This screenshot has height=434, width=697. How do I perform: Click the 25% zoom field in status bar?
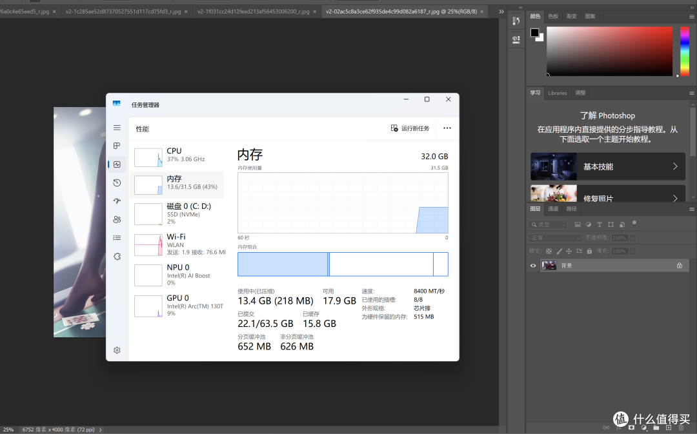8,429
